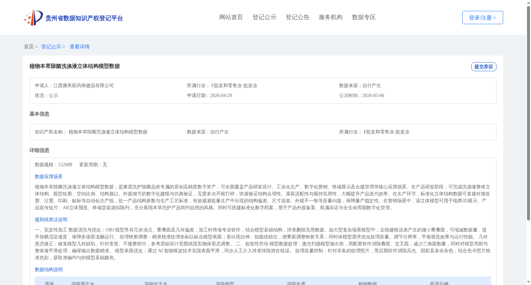Click 数据来源：自行产生 in 基本信息 box
This screenshot has height=285, width=531.
208,132
